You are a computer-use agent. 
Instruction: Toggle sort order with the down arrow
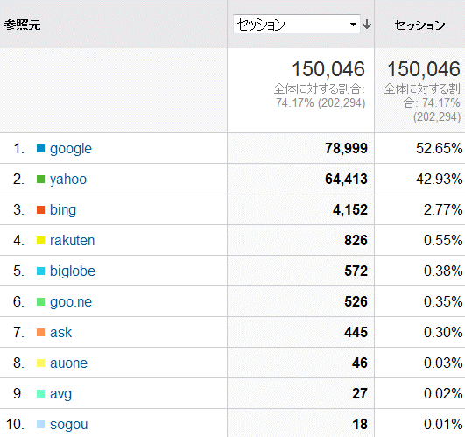pos(367,25)
